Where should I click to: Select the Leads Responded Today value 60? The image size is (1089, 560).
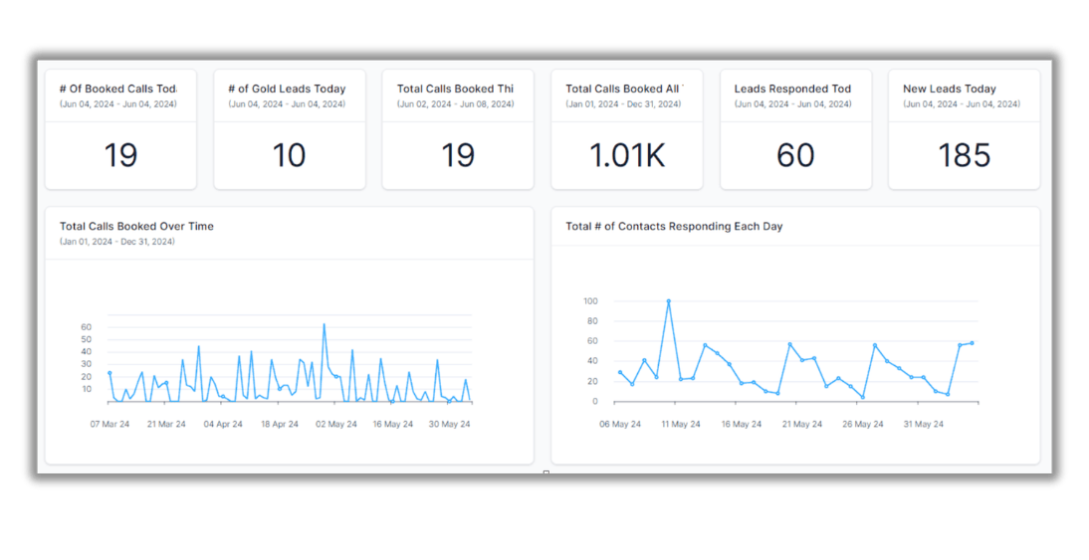pyautogui.click(x=795, y=155)
